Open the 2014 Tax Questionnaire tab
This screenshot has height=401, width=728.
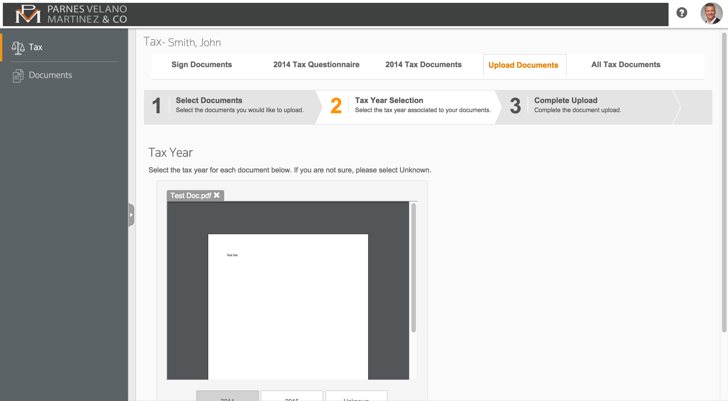[x=316, y=64]
